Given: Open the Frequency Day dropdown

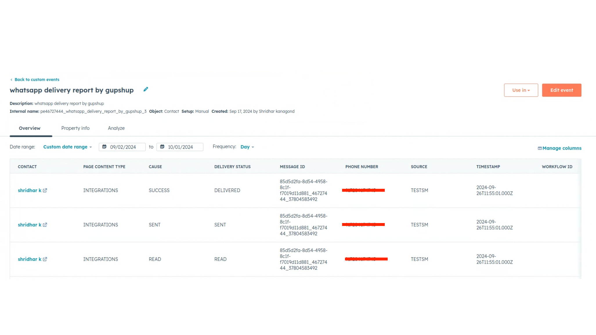Looking at the screenshot, I should (x=247, y=147).
